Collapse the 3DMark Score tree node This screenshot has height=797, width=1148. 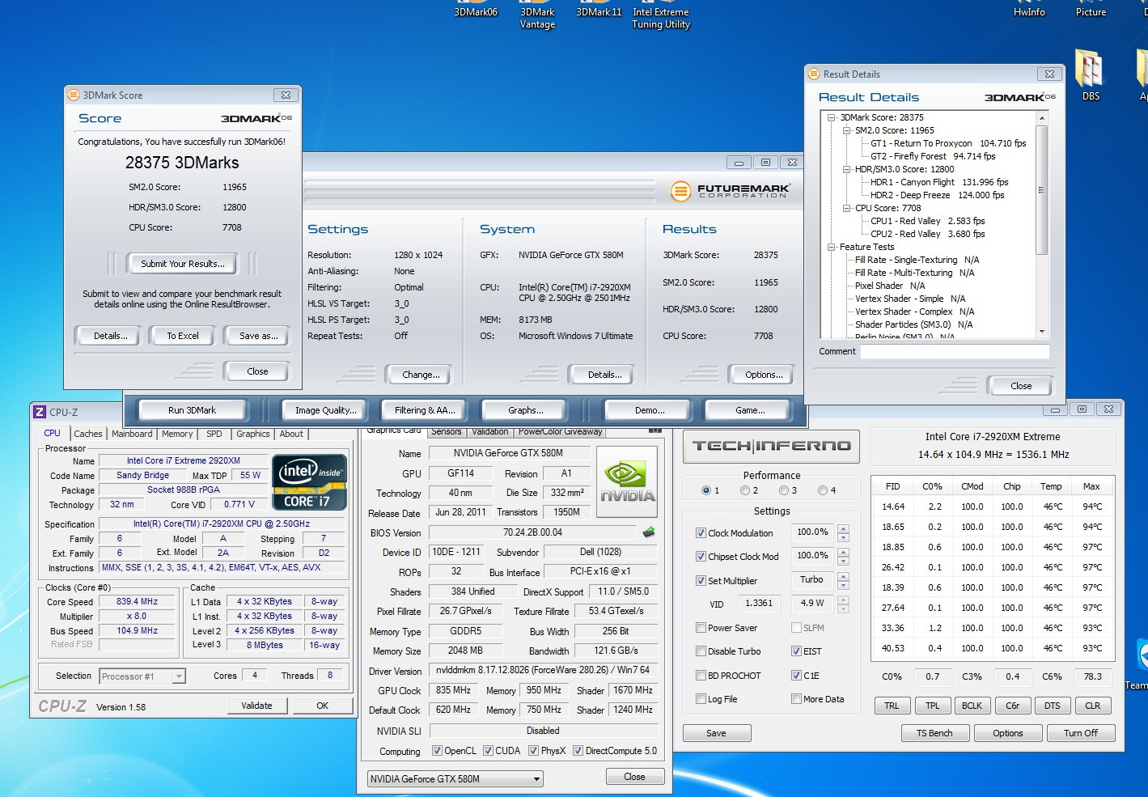[x=832, y=117]
